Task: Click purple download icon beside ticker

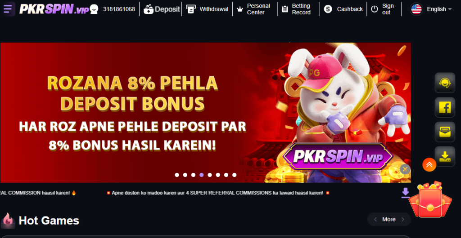Action: click(x=406, y=193)
